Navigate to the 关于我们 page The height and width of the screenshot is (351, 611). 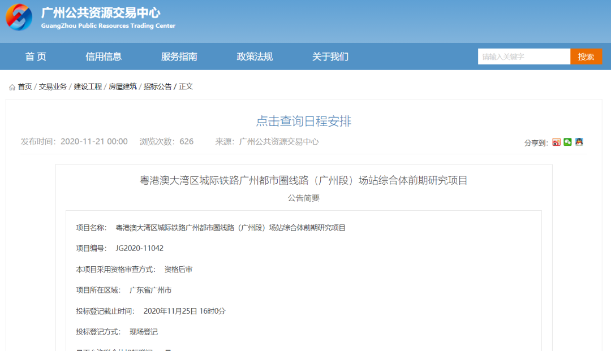330,57
